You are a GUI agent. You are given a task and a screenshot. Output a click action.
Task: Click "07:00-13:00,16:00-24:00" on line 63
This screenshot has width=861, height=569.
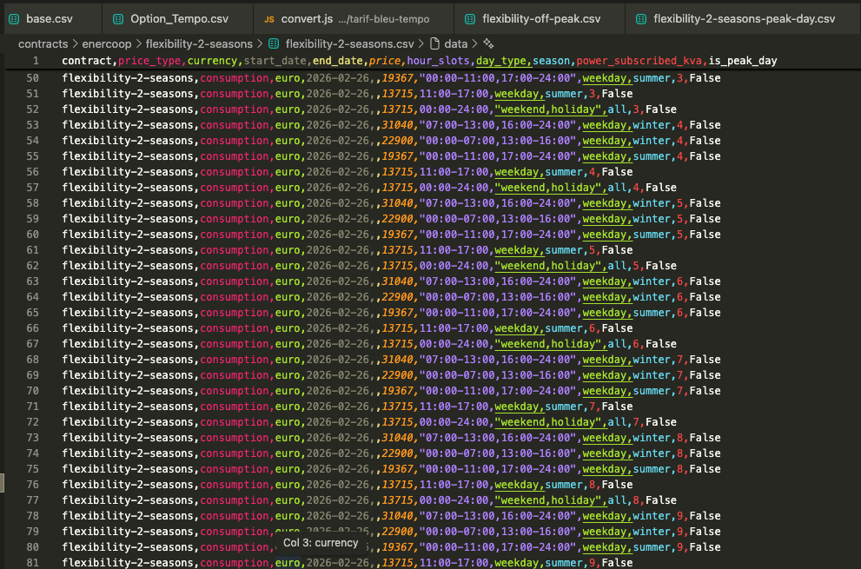(498, 281)
